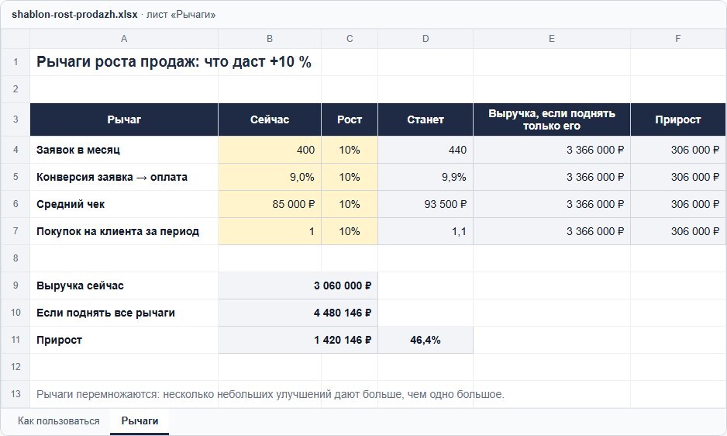Click the current purchases-per-client cell value 1

[x=270, y=231]
